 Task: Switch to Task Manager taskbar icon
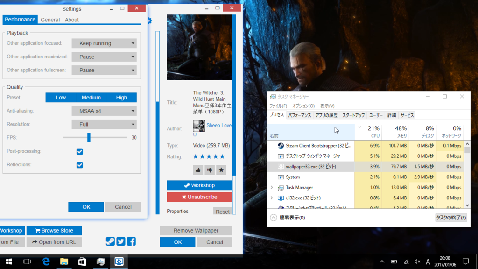click(x=101, y=262)
